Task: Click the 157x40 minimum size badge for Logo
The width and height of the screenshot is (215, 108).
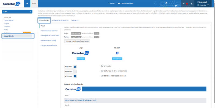Action: [96, 33]
